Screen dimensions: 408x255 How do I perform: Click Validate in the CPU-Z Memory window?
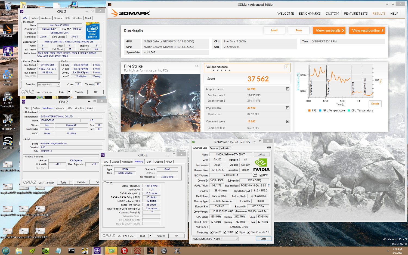[x=160, y=236]
